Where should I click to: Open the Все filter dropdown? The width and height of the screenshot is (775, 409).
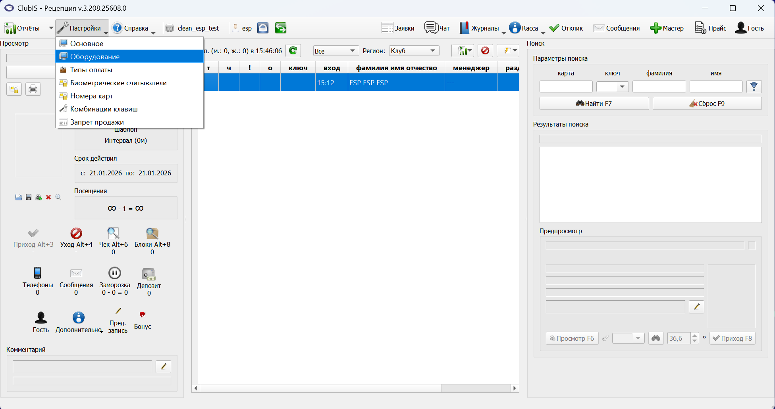point(352,51)
